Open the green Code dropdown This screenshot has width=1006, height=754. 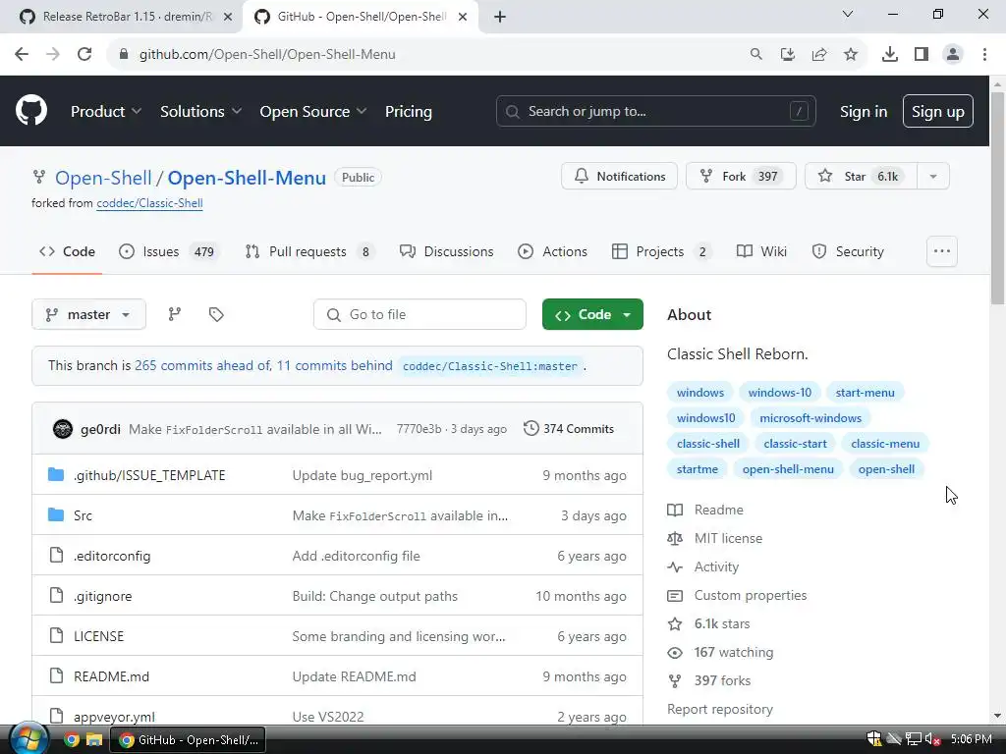coord(592,314)
